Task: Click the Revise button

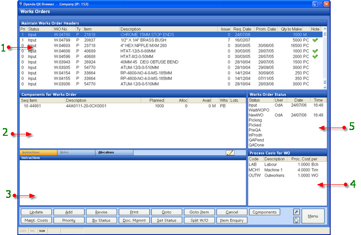Action: [102, 212]
